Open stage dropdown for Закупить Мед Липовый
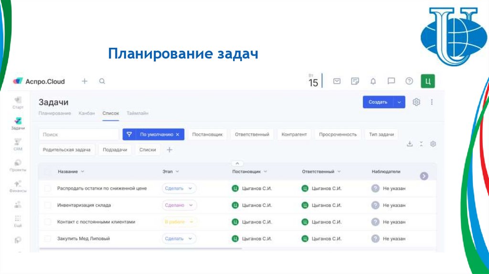This screenshot has width=489, height=274. pos(179,239)
